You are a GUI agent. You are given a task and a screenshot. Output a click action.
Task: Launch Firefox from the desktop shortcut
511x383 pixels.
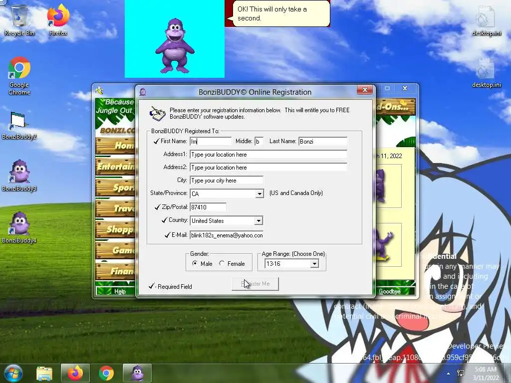pos(58,19)
